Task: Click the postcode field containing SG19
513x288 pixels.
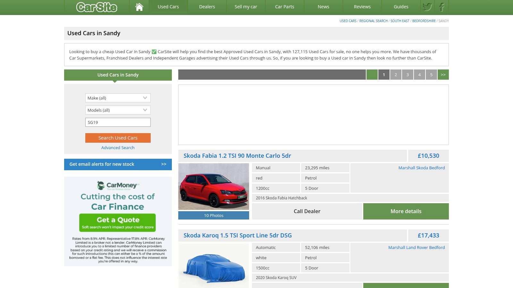Action: click(118, 122)
